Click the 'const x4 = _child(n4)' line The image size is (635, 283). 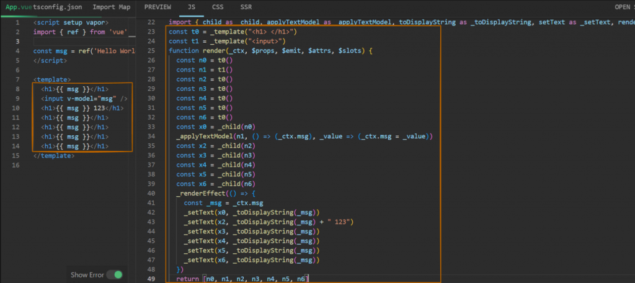(216, 165)
